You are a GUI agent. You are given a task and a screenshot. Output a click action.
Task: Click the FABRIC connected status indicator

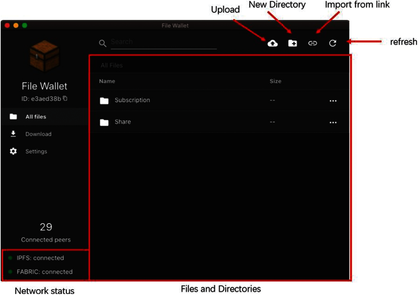click(x=44, y=272)
